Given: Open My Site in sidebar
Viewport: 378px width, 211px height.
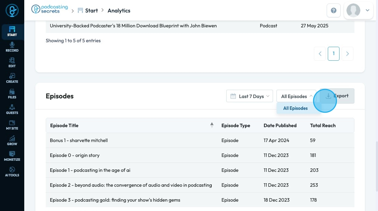Looking at the screenshot, I should [12, 125].
